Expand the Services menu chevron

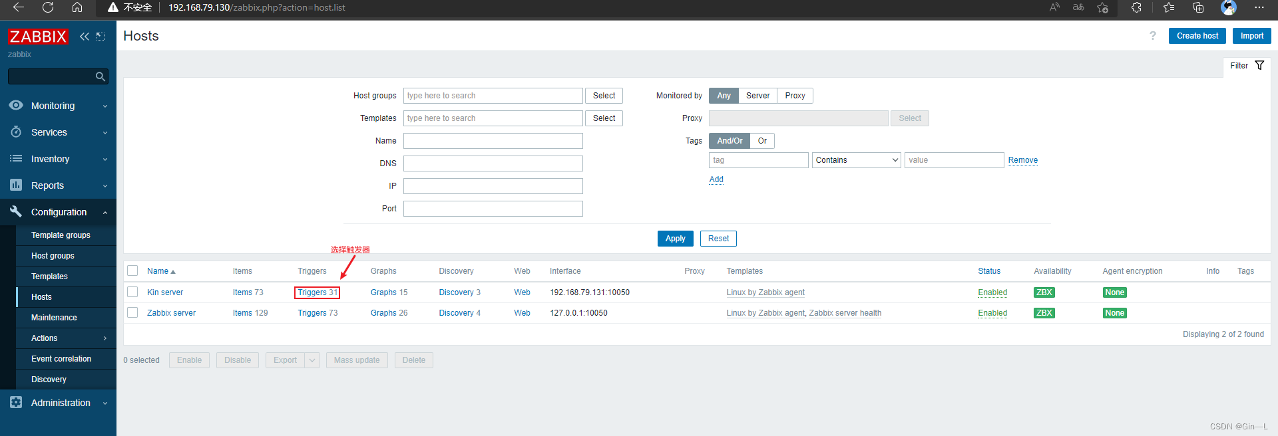pyautogui.click(x=105, y=133)
